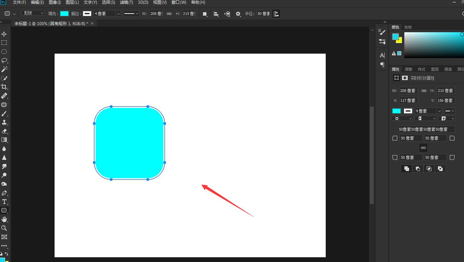Viewport: 464px width, 262px height.
Task: Expand stroke width 4 像素 dropdown in options bar
Action: click(x=118, y=14)
